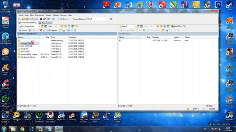Open the Help menu
Image resolution: width=236 pixels, height=132 pixels.
point(70,15)
